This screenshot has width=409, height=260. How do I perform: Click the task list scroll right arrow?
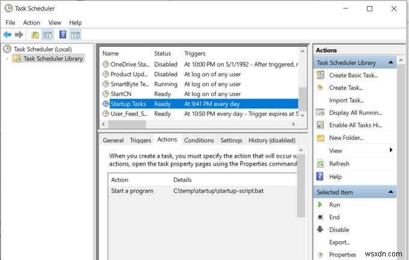tap(294, 124)
